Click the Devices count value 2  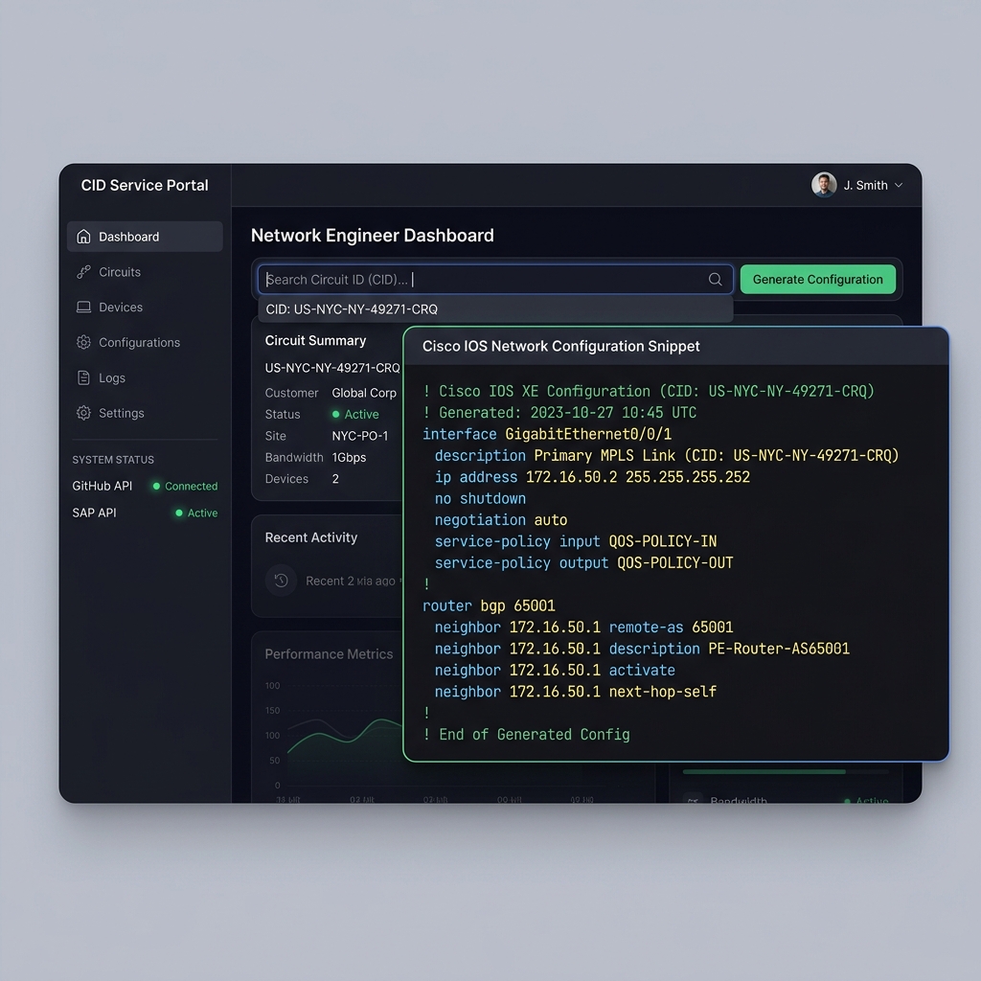coord(335,479)
